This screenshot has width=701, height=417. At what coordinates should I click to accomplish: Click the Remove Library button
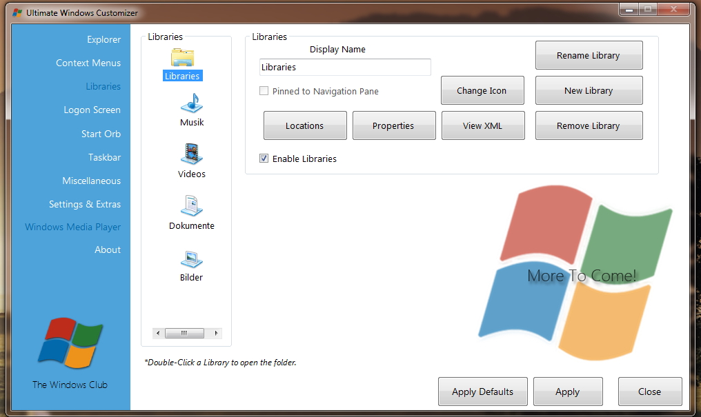tap(589, 125)
